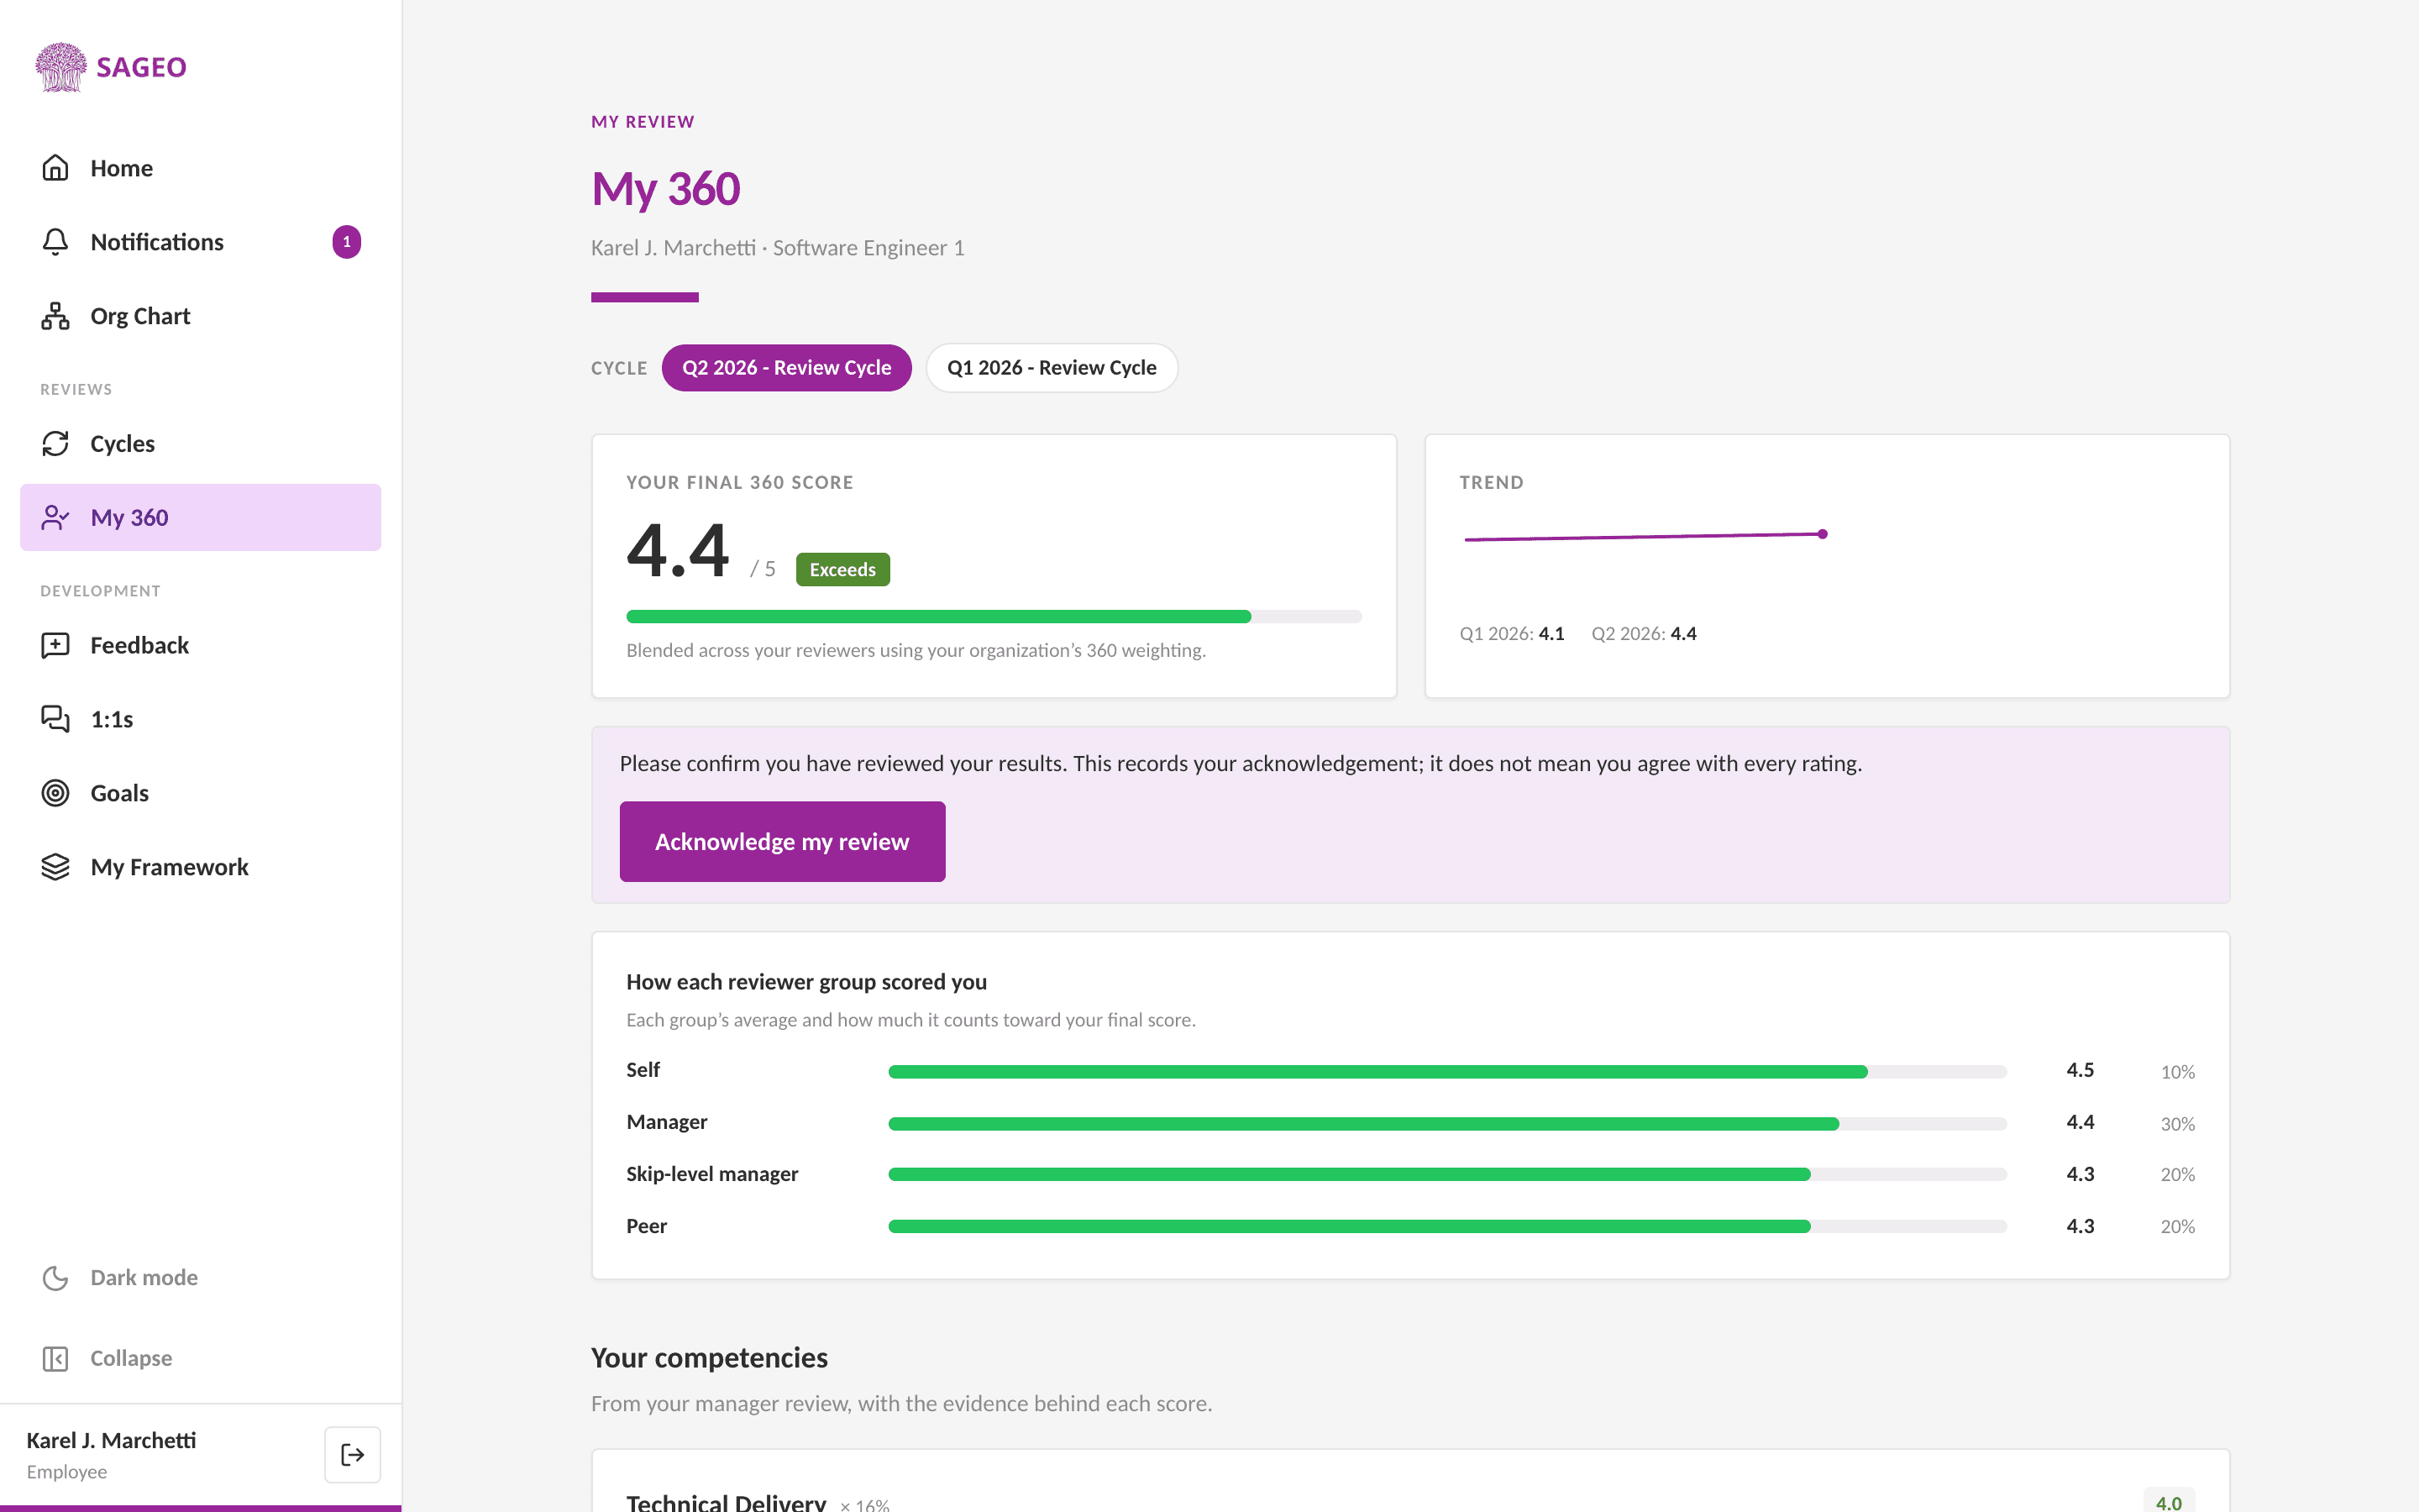Click the trend line end point
The image size is (2419, 1512).
(1823, 534)
